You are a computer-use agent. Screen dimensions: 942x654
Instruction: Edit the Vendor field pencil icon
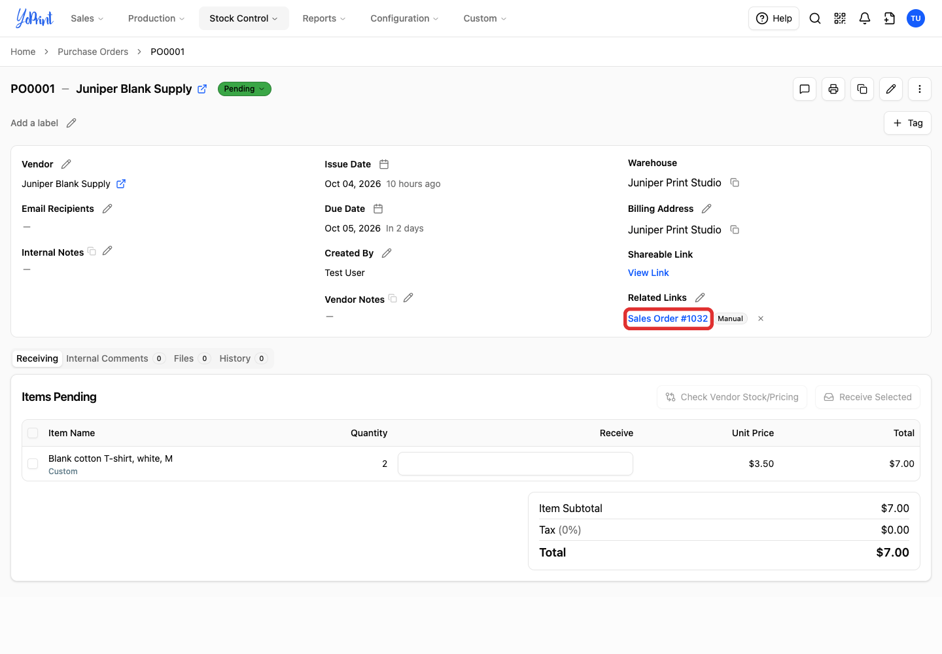coord(66,164)
